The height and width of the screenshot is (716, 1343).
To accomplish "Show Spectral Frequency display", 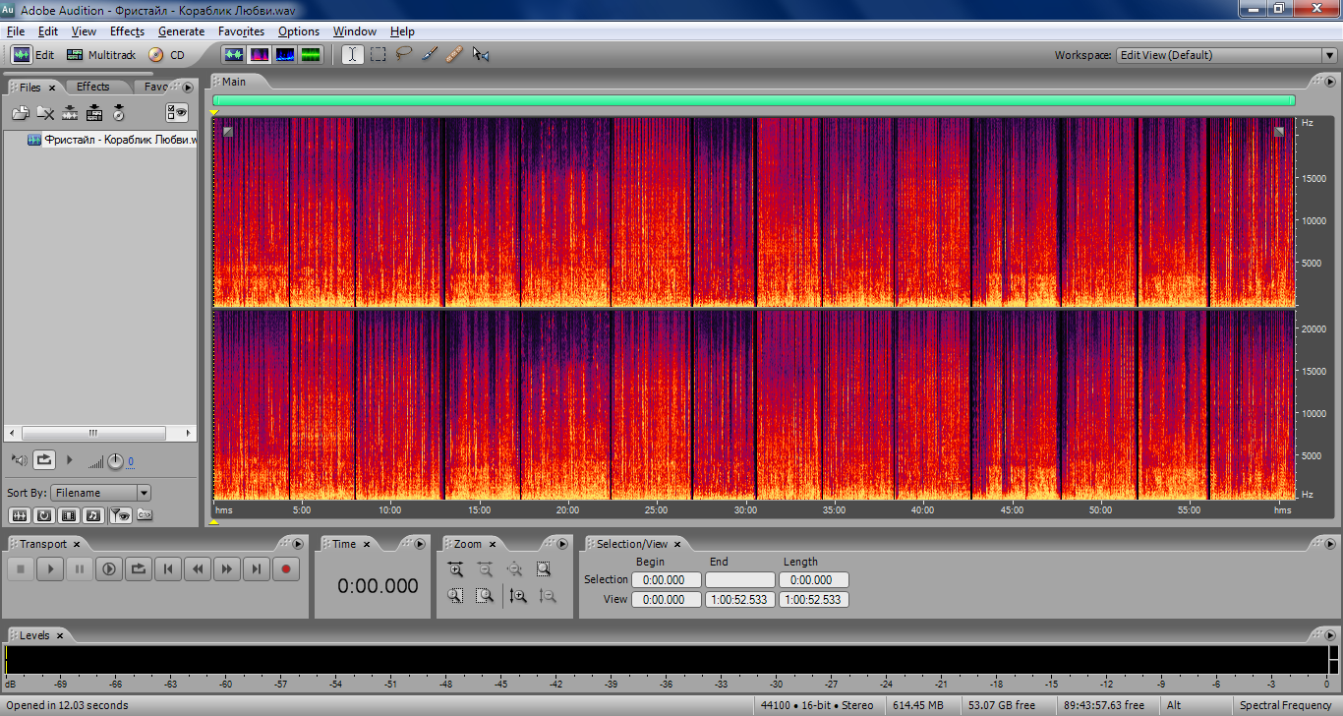I will coord(260,55).
